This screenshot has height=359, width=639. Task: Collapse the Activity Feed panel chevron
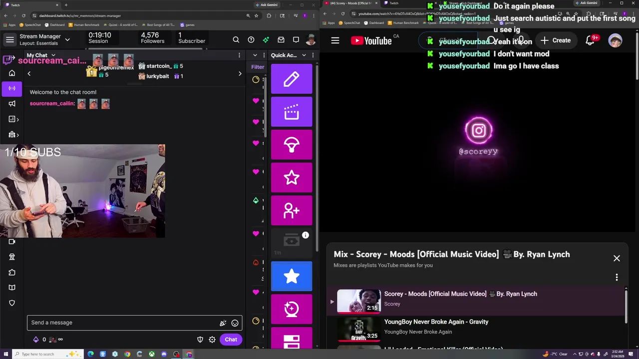tap(255, 55)
